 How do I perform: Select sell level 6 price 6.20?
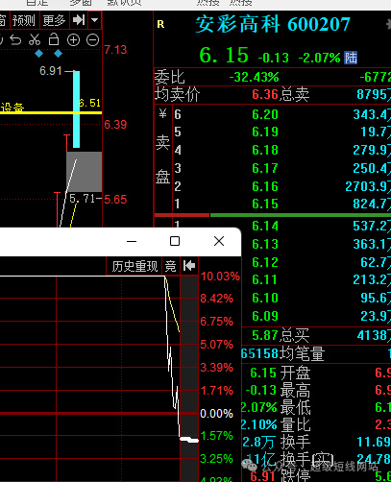[265, 114]
